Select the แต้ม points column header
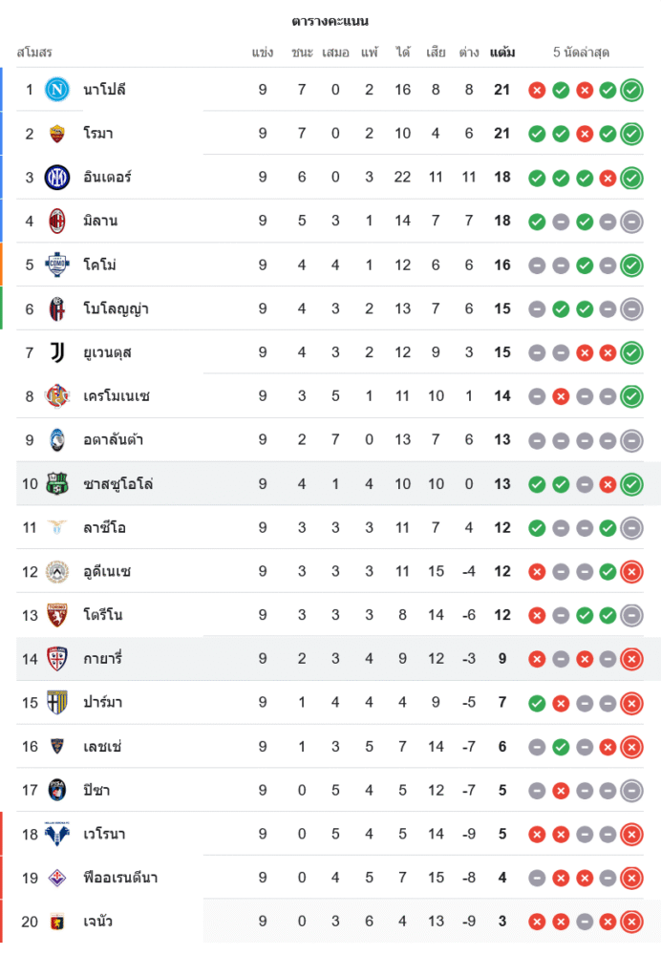The height and width of the screenshot is (955, 661). [x=502, y=53]
